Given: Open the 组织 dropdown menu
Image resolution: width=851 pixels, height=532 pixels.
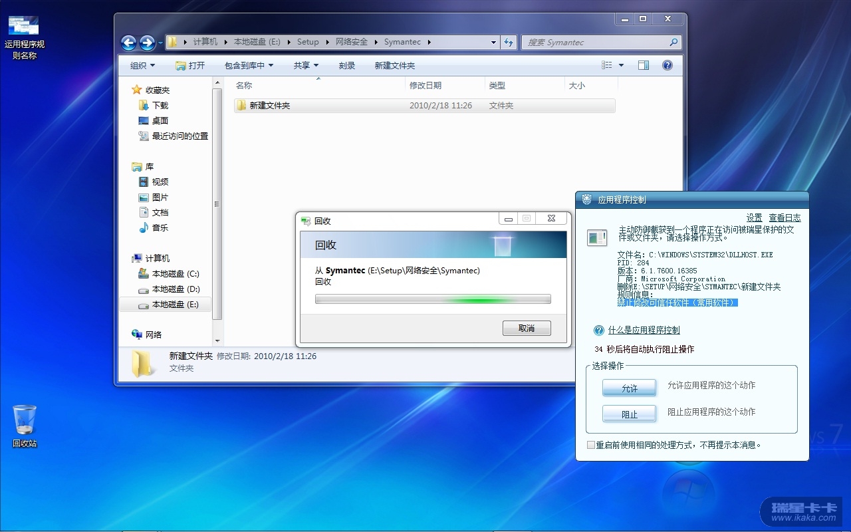Looking at the screenshot, I should (x=142, y=65).
